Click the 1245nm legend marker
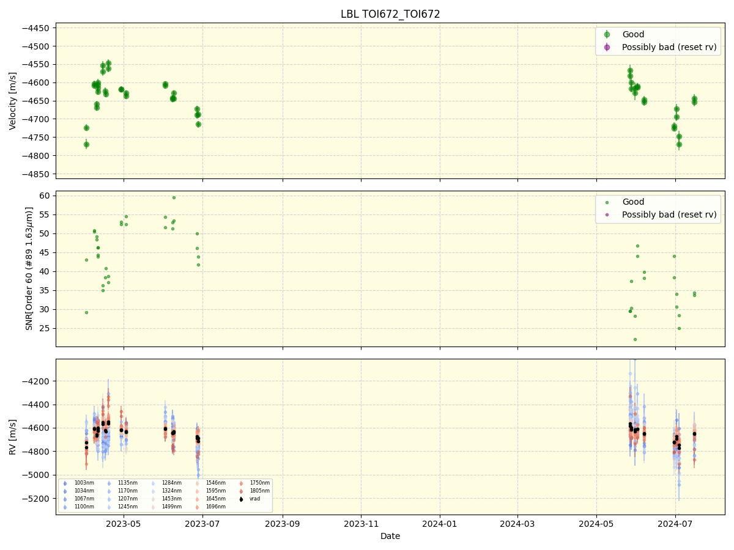This screenshot has width=734, height=550. (109, 507)
